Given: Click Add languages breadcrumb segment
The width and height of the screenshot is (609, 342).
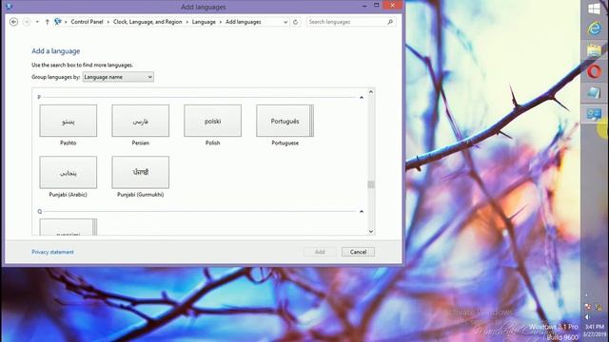Looking at the screenshot, I should [244, 22].
